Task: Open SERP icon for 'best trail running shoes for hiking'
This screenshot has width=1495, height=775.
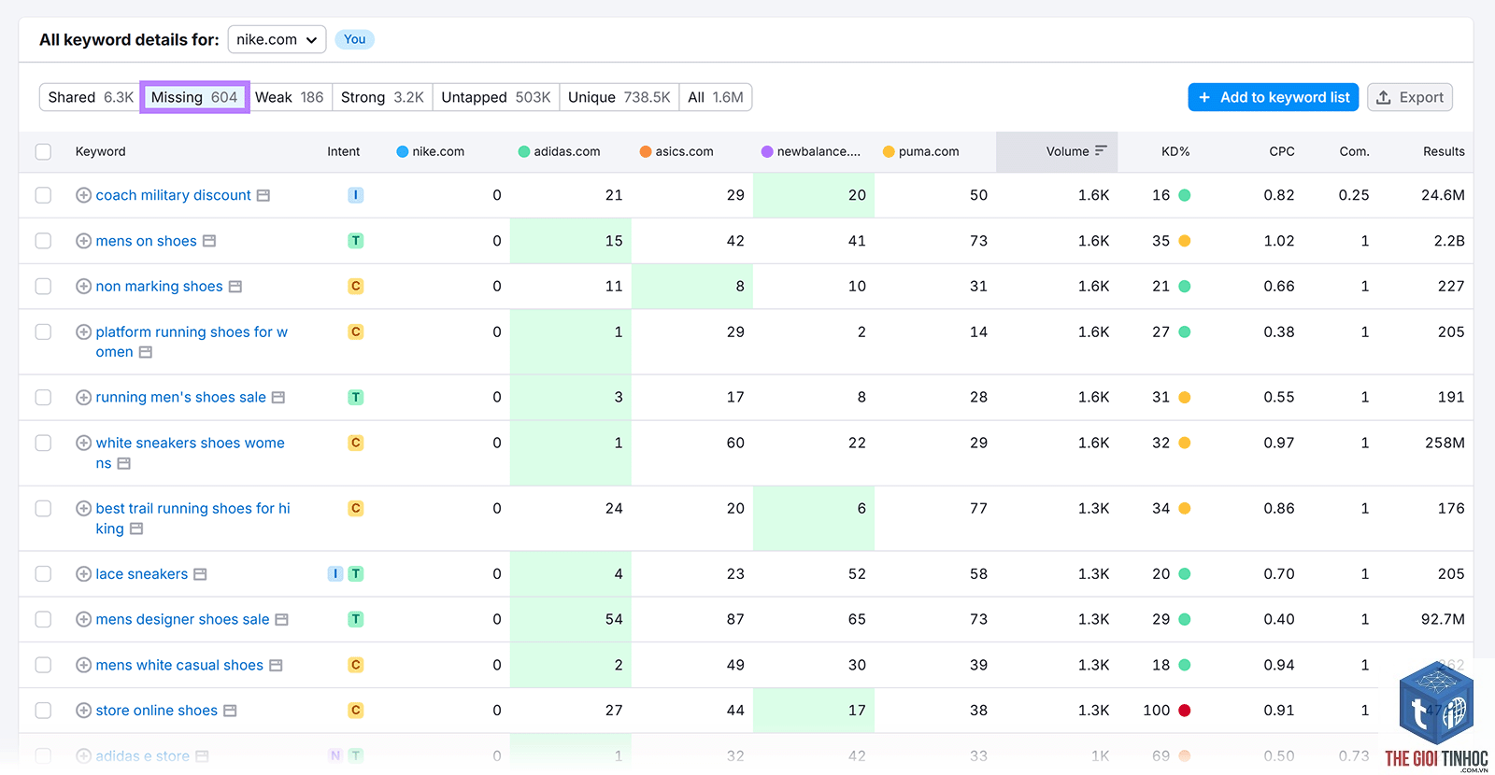Action: [136, 528]
